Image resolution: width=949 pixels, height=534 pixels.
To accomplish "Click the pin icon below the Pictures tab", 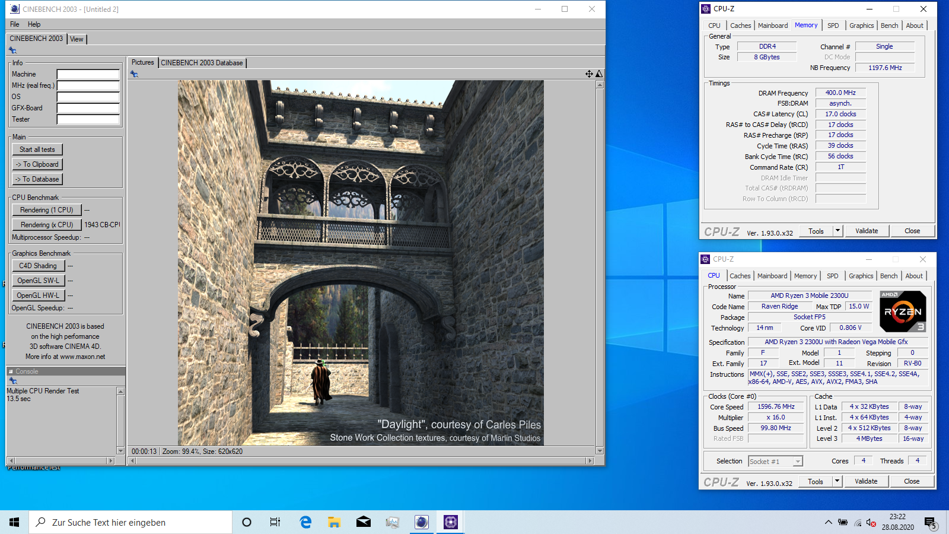I will (134, 74).
